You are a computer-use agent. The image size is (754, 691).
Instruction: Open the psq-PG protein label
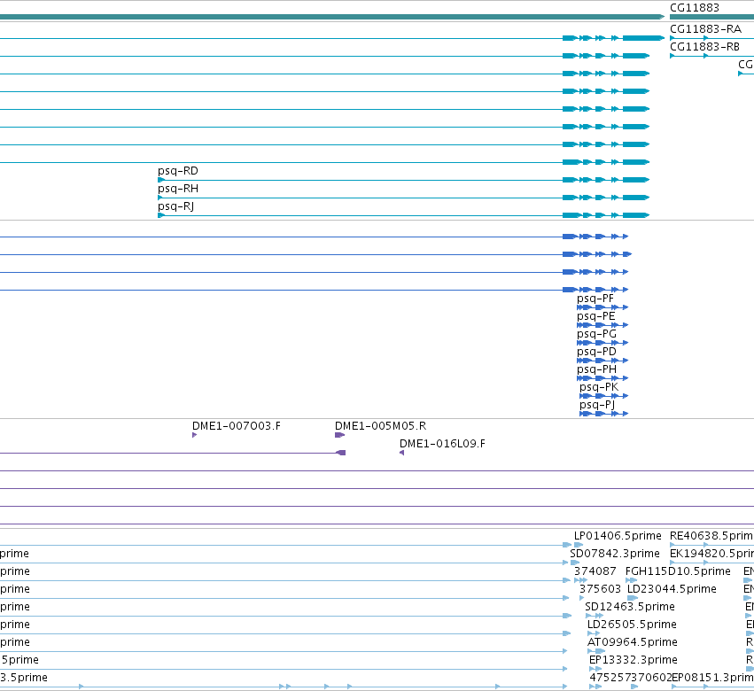596,334
